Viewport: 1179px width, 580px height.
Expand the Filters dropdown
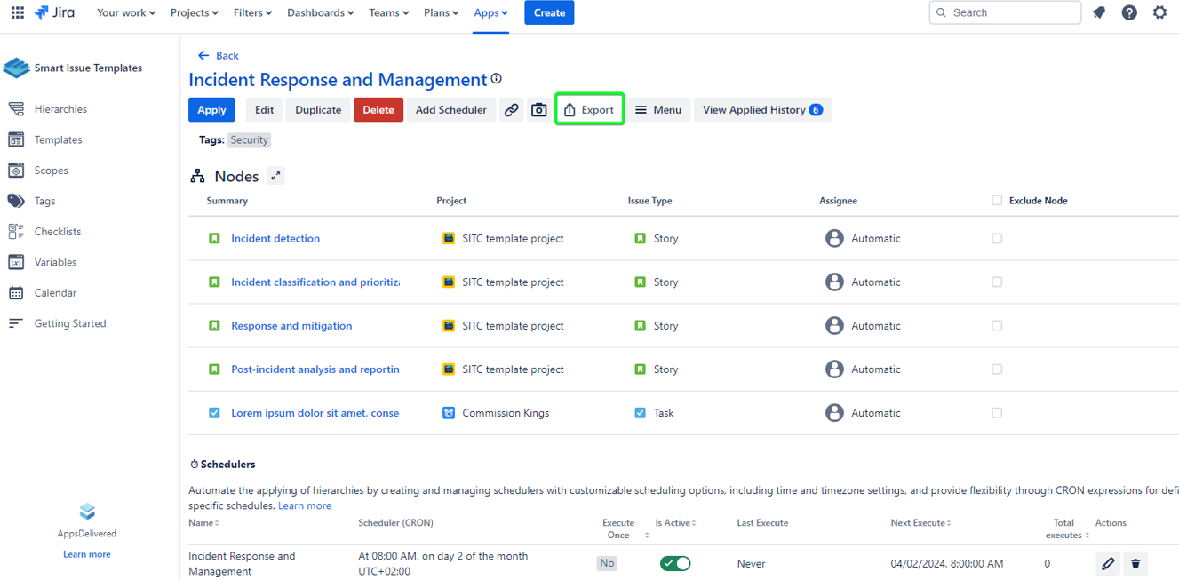pos(252,12)
